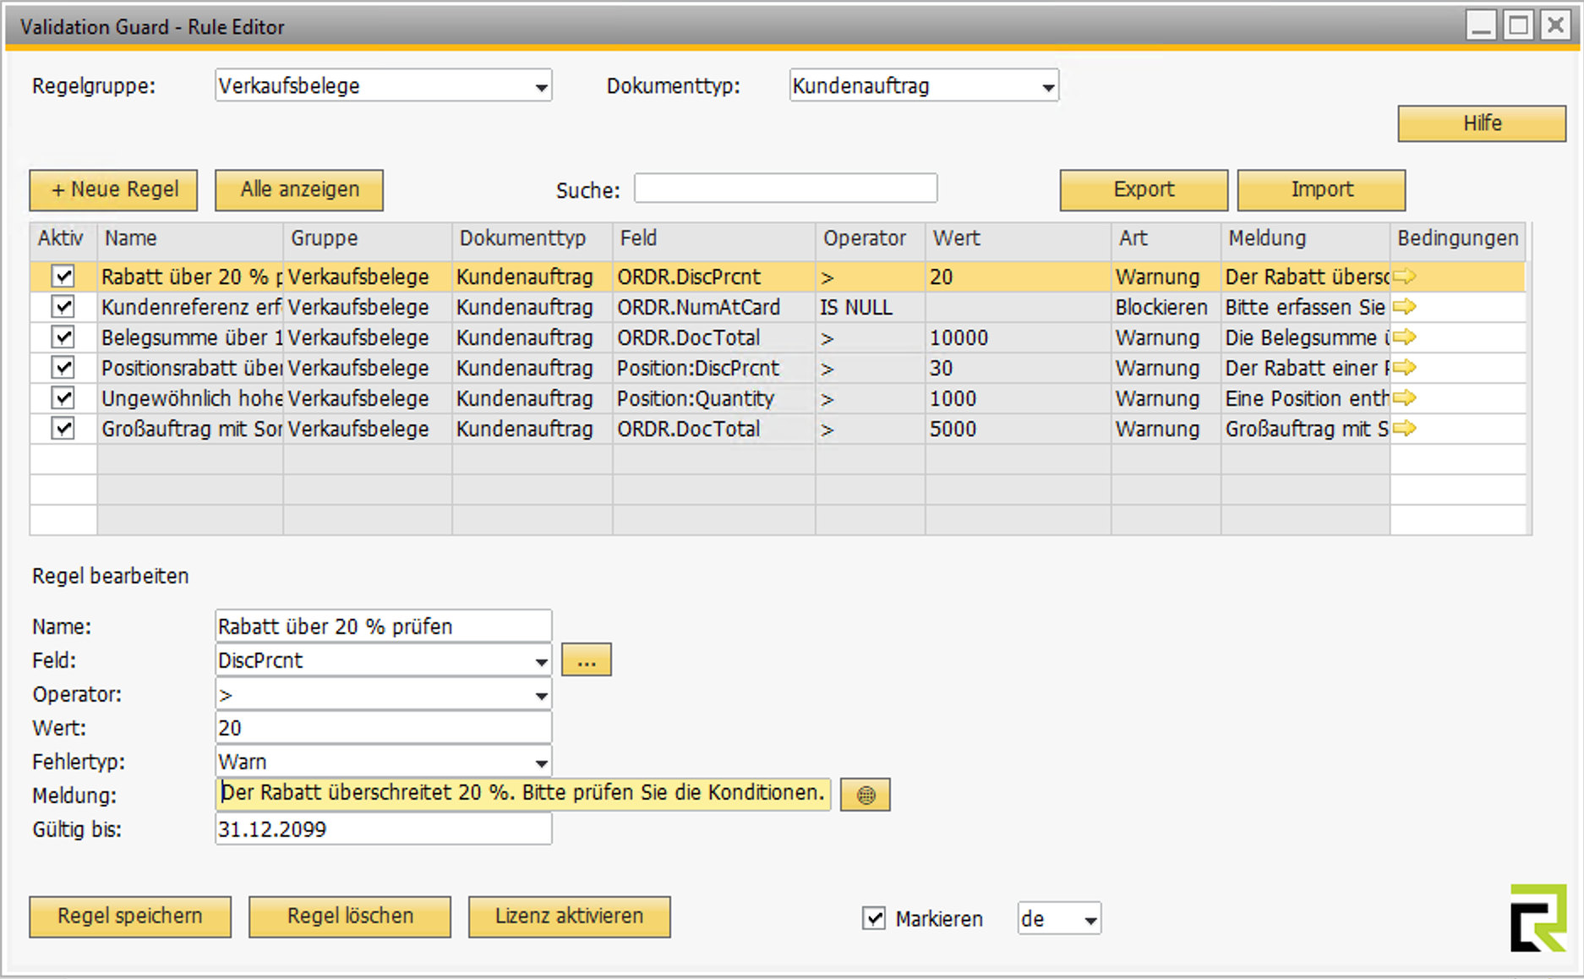
Task: Select the ORDR.DiscPrcnt cell
Action: 714,276
